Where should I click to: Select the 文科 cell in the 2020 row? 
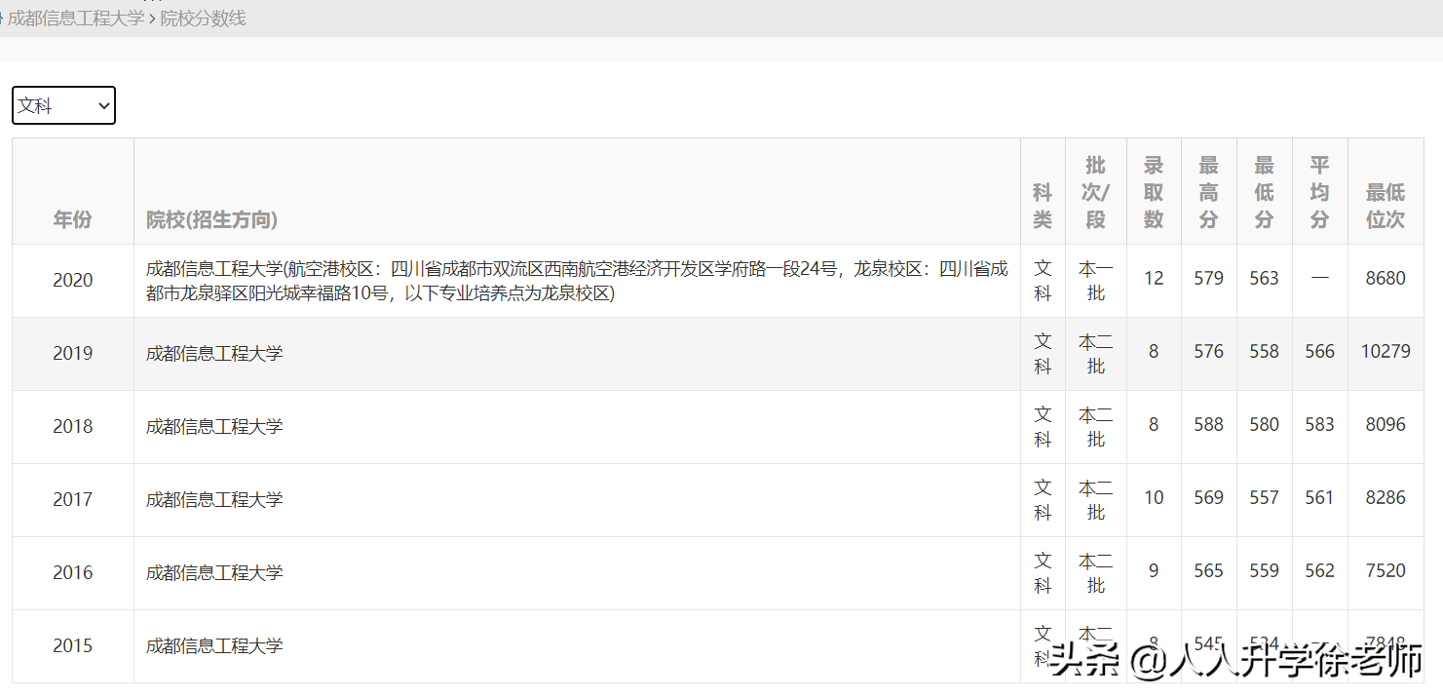pyautogui.click(x=1043, y=280)
